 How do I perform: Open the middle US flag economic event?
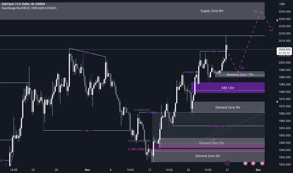coord(253,163)
